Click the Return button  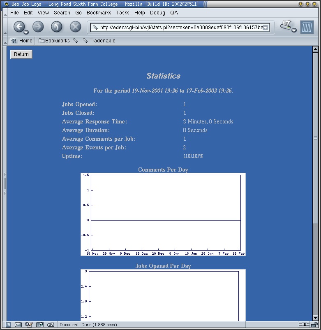coord(21,54)
